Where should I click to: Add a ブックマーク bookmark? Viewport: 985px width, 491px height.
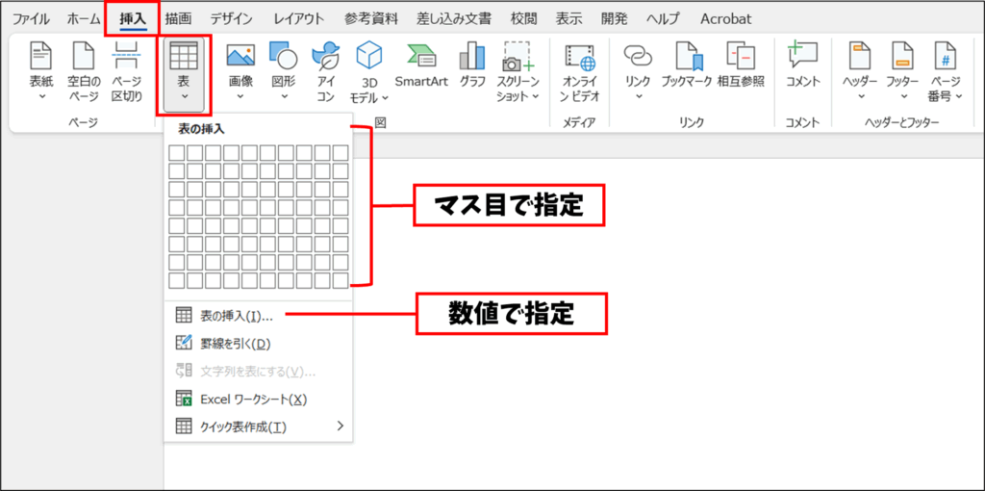(x=687, y=65)
